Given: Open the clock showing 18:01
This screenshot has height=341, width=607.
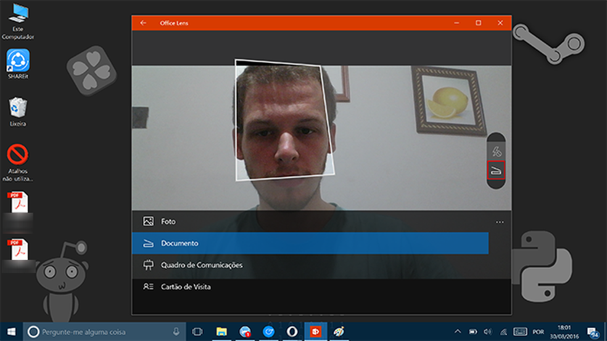Looking at the screenshot, I should pyautogui.click(x=564, y=332).
